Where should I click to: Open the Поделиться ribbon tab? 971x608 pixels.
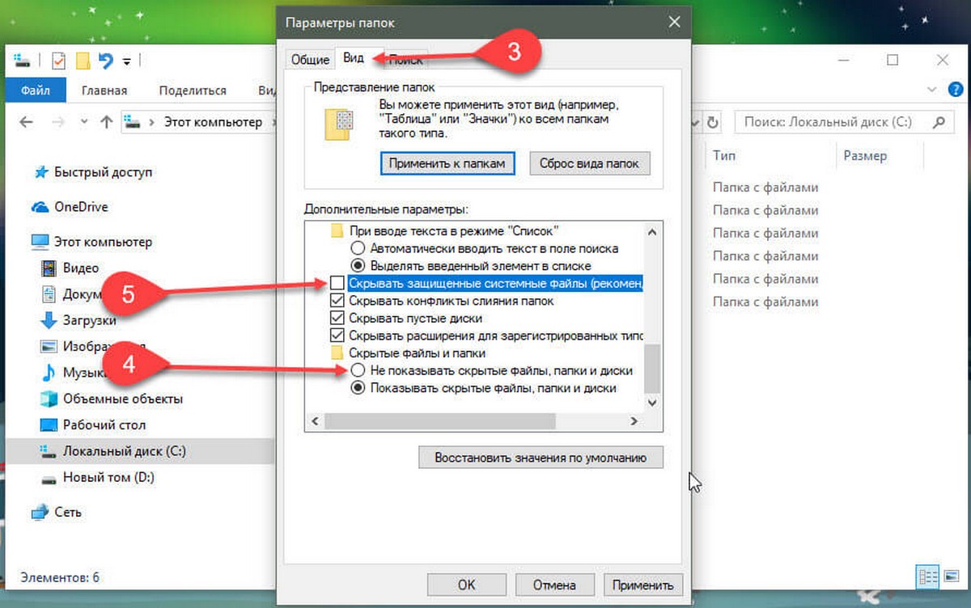(193, 91)
